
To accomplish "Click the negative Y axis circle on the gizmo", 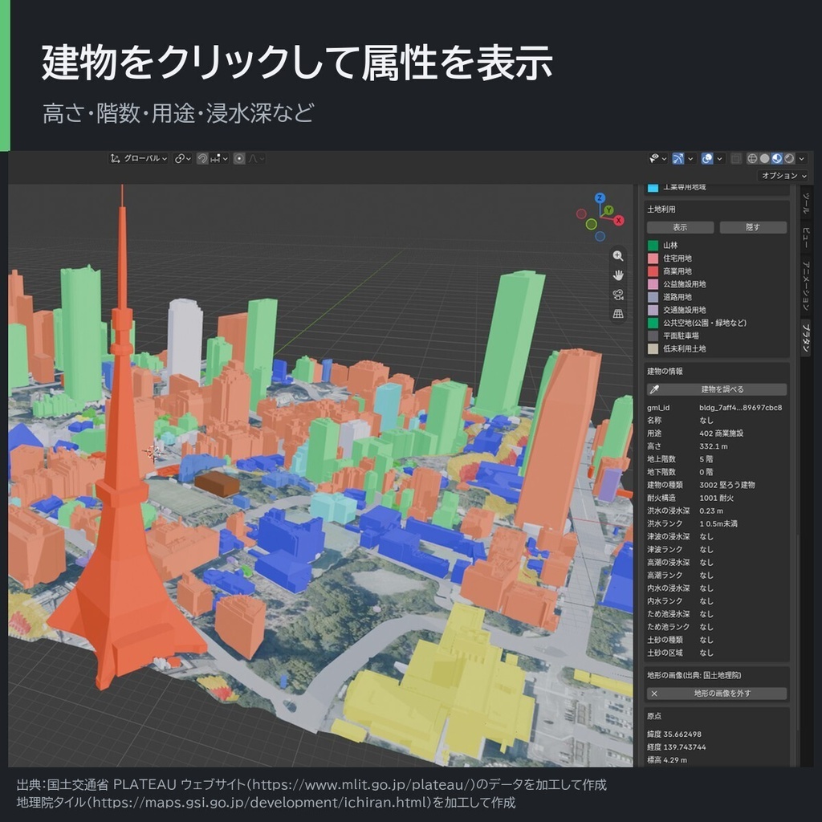I will click(x=591, y=225).
